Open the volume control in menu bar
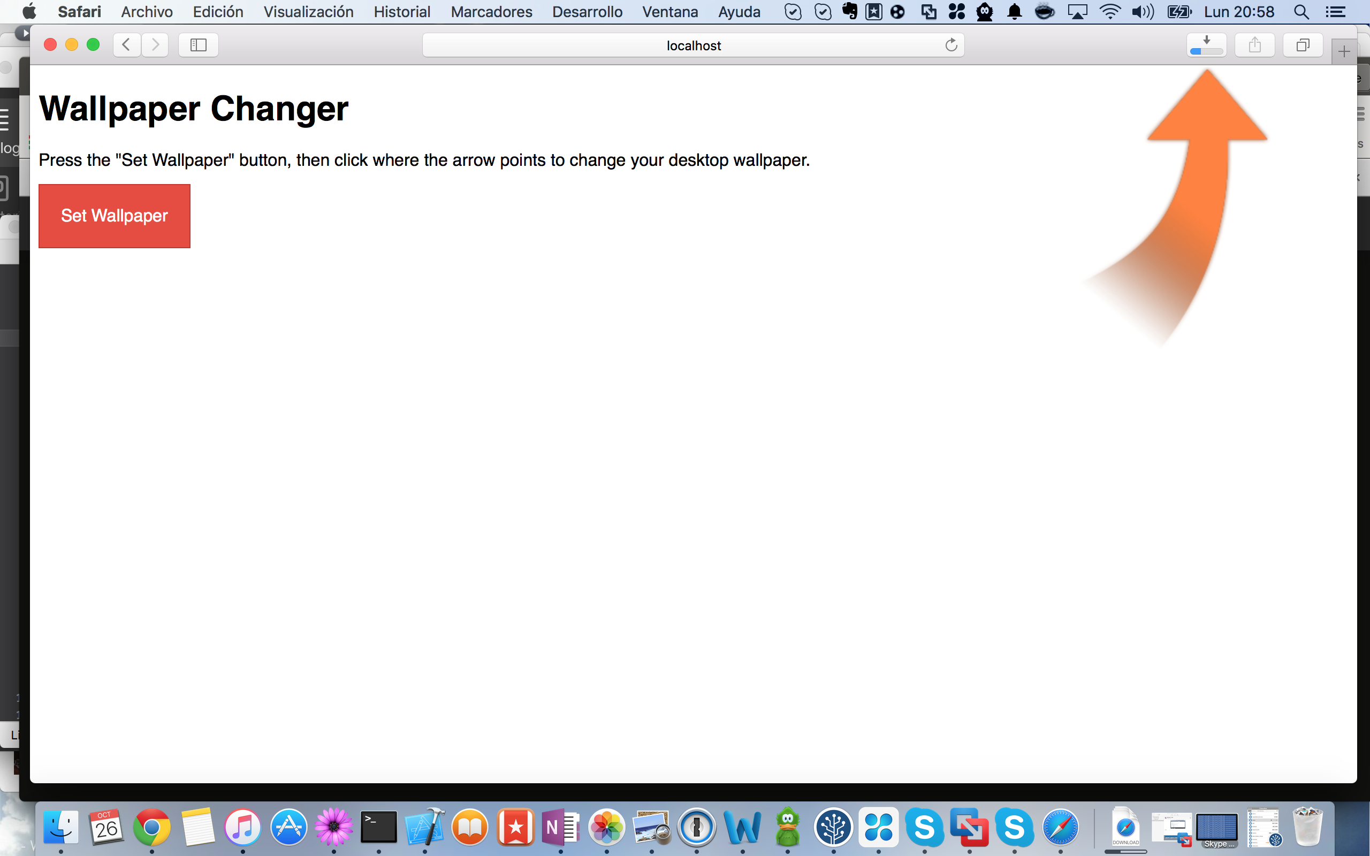Viewport: 1370px width, 856px height. [1143, 12]
